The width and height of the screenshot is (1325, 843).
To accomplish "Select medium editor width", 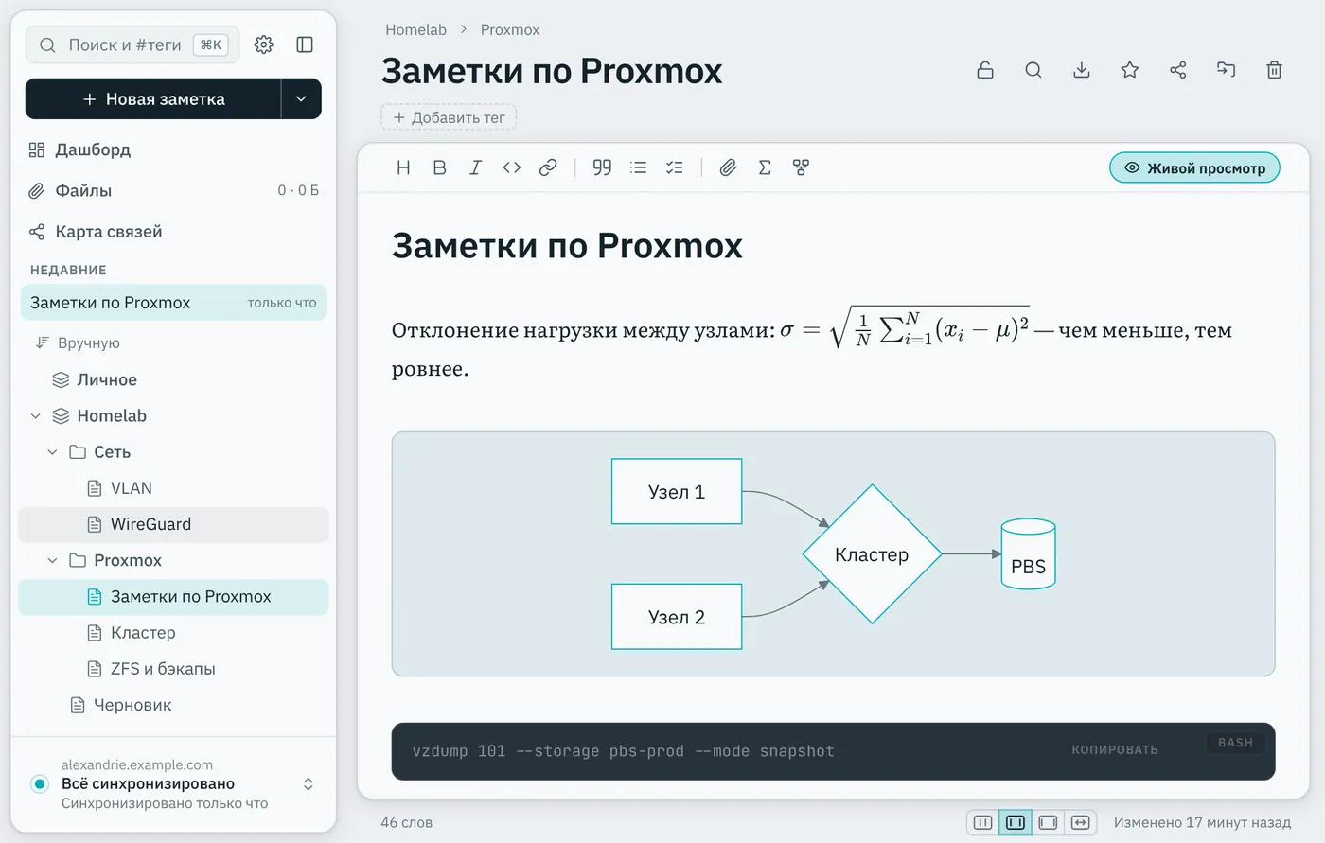I will (1016, 823).
